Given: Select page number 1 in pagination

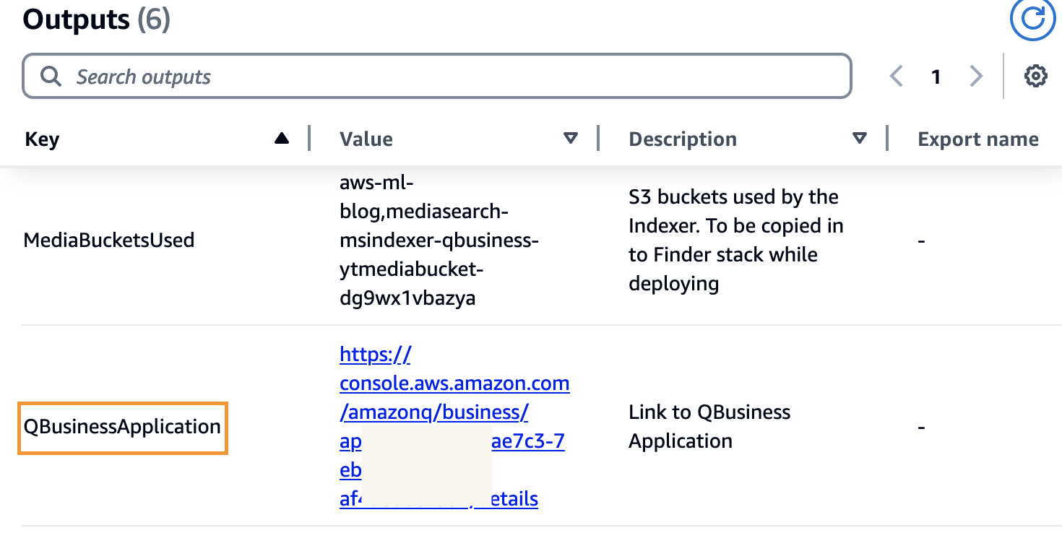Looking at the screenshot, I should pos(936,77).
